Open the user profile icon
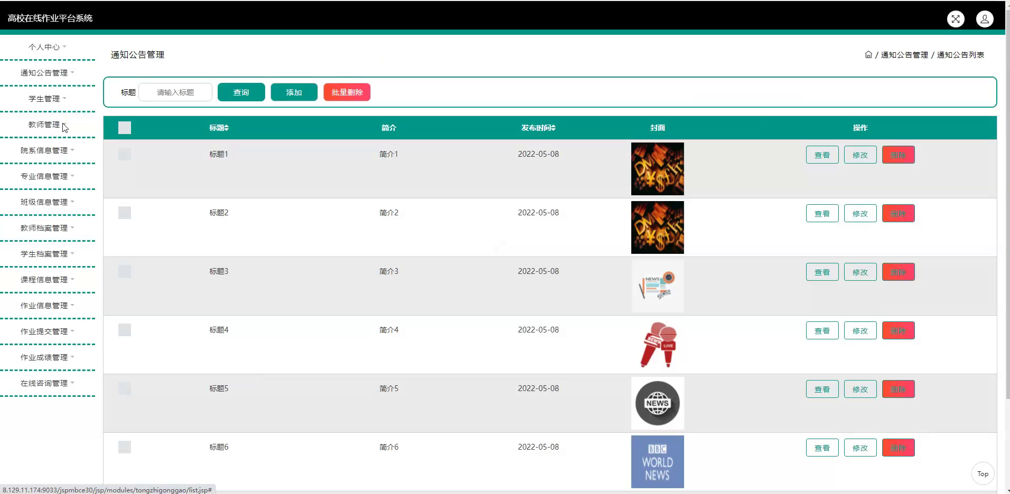Image resolution: width=1010 pixels, height=494 pixels. pyautogui.click(x=985, y=19)
